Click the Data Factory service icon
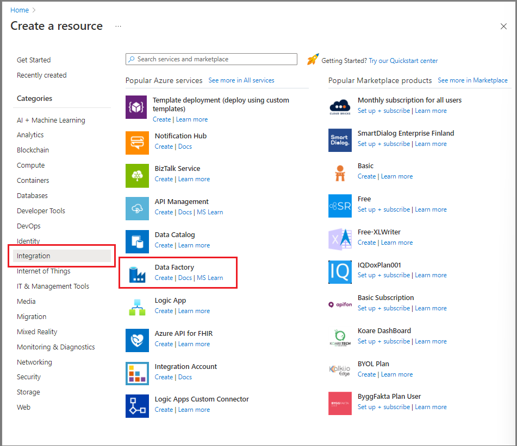The height and width of the screenshot is (446, 517). click(137, 272)
